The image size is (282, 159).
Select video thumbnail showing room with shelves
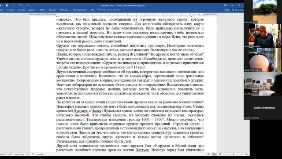click(x=263, y=84)
